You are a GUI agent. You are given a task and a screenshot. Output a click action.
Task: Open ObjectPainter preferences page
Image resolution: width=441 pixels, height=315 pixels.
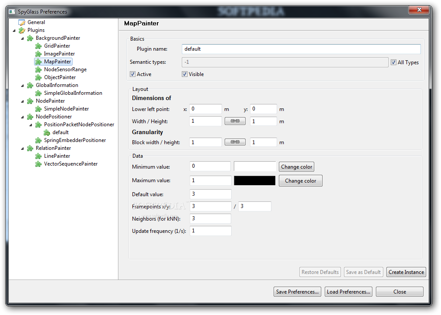tap(60, 77)
